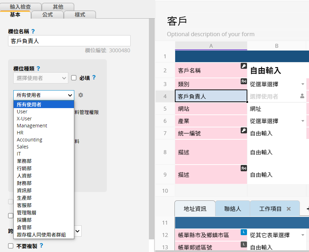
Task: Click the gear icon next to 所有使用者
Action: [x=81, y=95]
